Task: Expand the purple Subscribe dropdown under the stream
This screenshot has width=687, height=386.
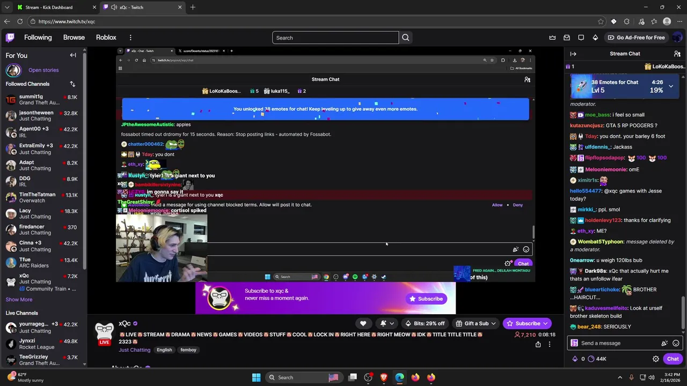Action: click(x=545, y=323)
